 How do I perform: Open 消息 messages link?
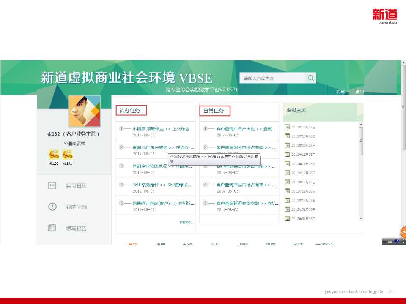(x=340, y=92)
